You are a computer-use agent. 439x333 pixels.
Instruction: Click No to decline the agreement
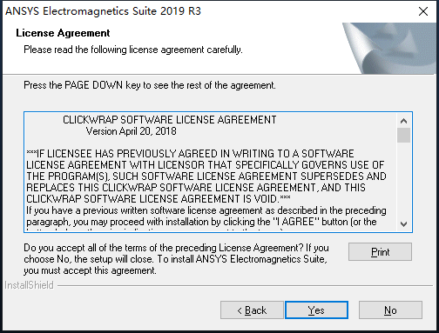[390, 310]
